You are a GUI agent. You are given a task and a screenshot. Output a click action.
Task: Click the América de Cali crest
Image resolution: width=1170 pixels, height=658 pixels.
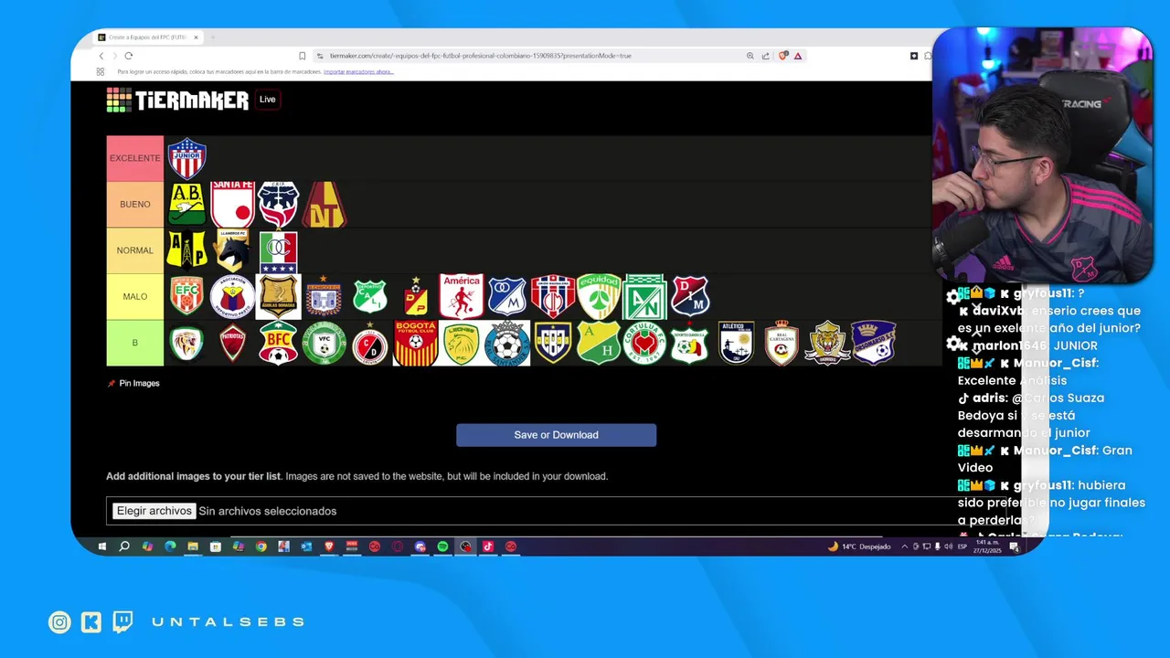(461, 296)
